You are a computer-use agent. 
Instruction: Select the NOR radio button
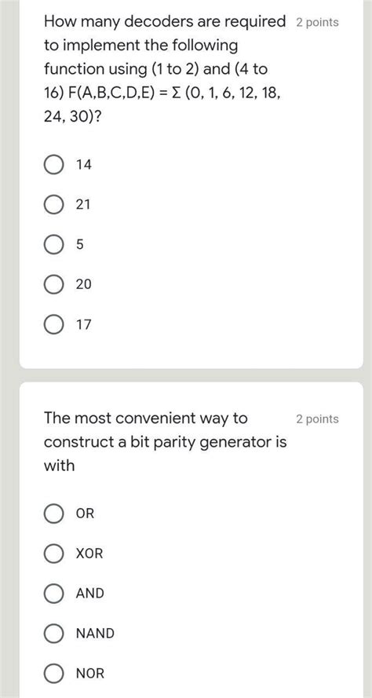(x=53, y=674)
